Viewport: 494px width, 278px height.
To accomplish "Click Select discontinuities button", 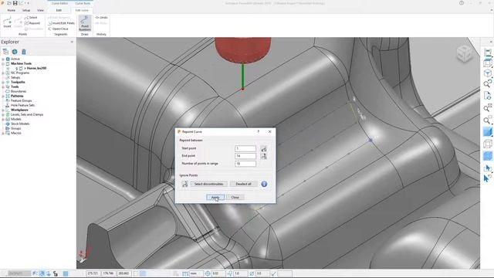I will [x=208, y=184].
